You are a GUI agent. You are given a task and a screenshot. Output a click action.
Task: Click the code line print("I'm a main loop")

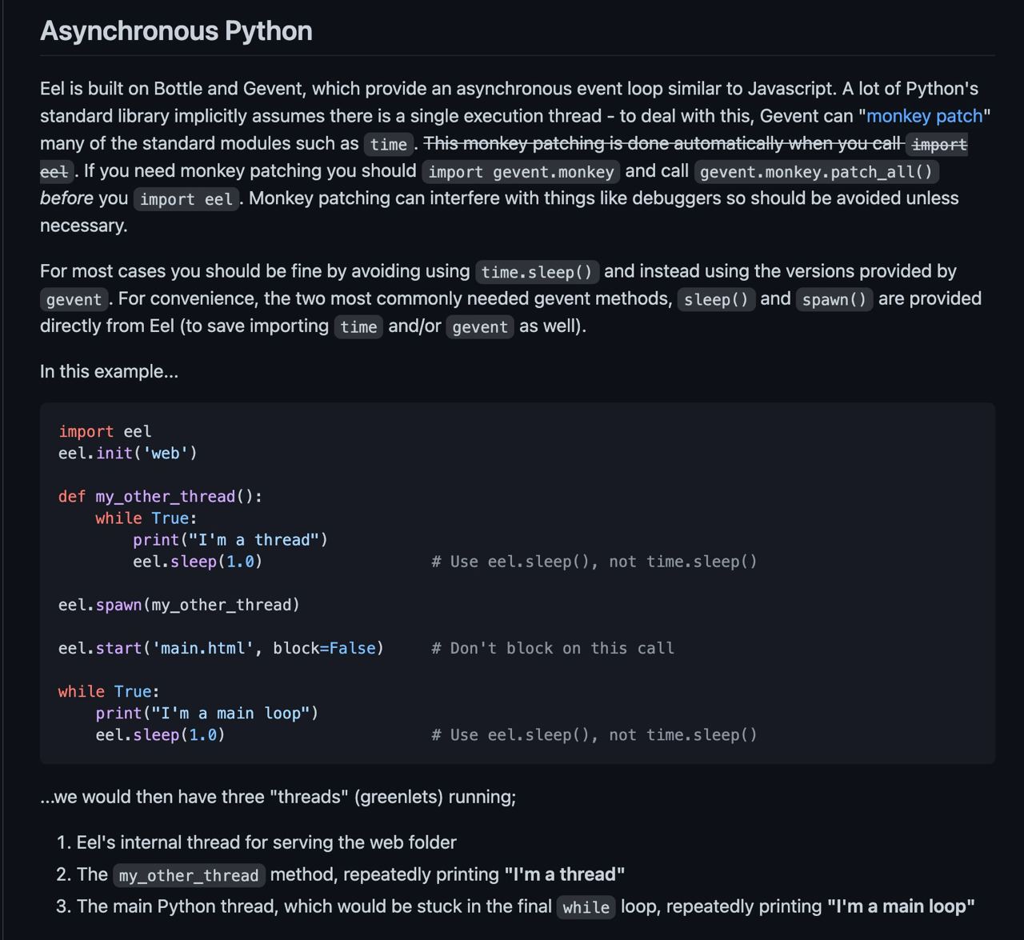[x=207, y=712]
